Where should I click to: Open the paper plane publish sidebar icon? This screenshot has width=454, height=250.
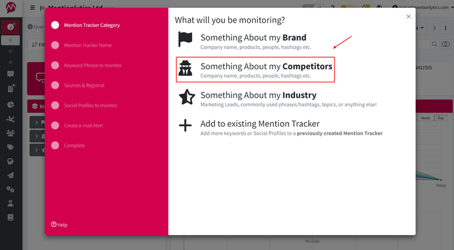coord(10,176)
